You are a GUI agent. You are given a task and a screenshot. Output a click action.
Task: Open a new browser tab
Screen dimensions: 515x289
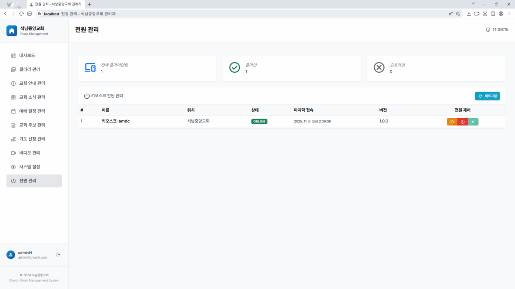tap(89, 4)
